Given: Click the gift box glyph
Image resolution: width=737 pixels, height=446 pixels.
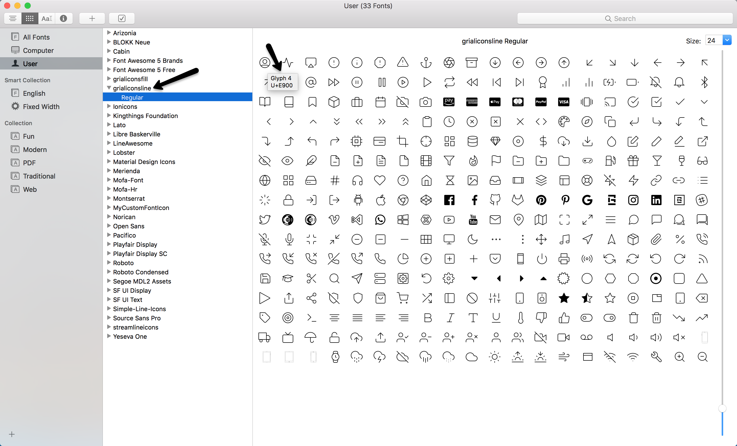Looking at the screenshot, I should (633, 161).
